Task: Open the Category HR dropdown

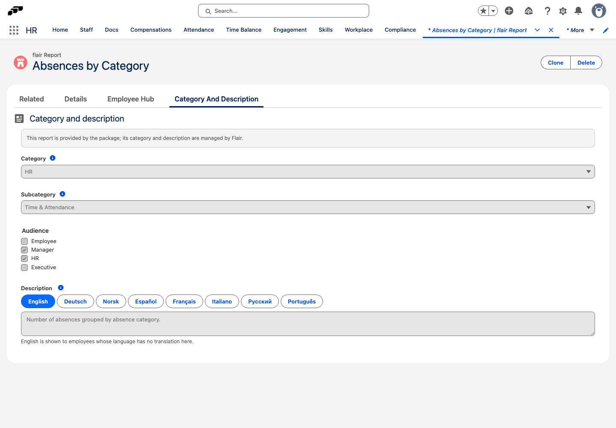Action: coord(308,172)
